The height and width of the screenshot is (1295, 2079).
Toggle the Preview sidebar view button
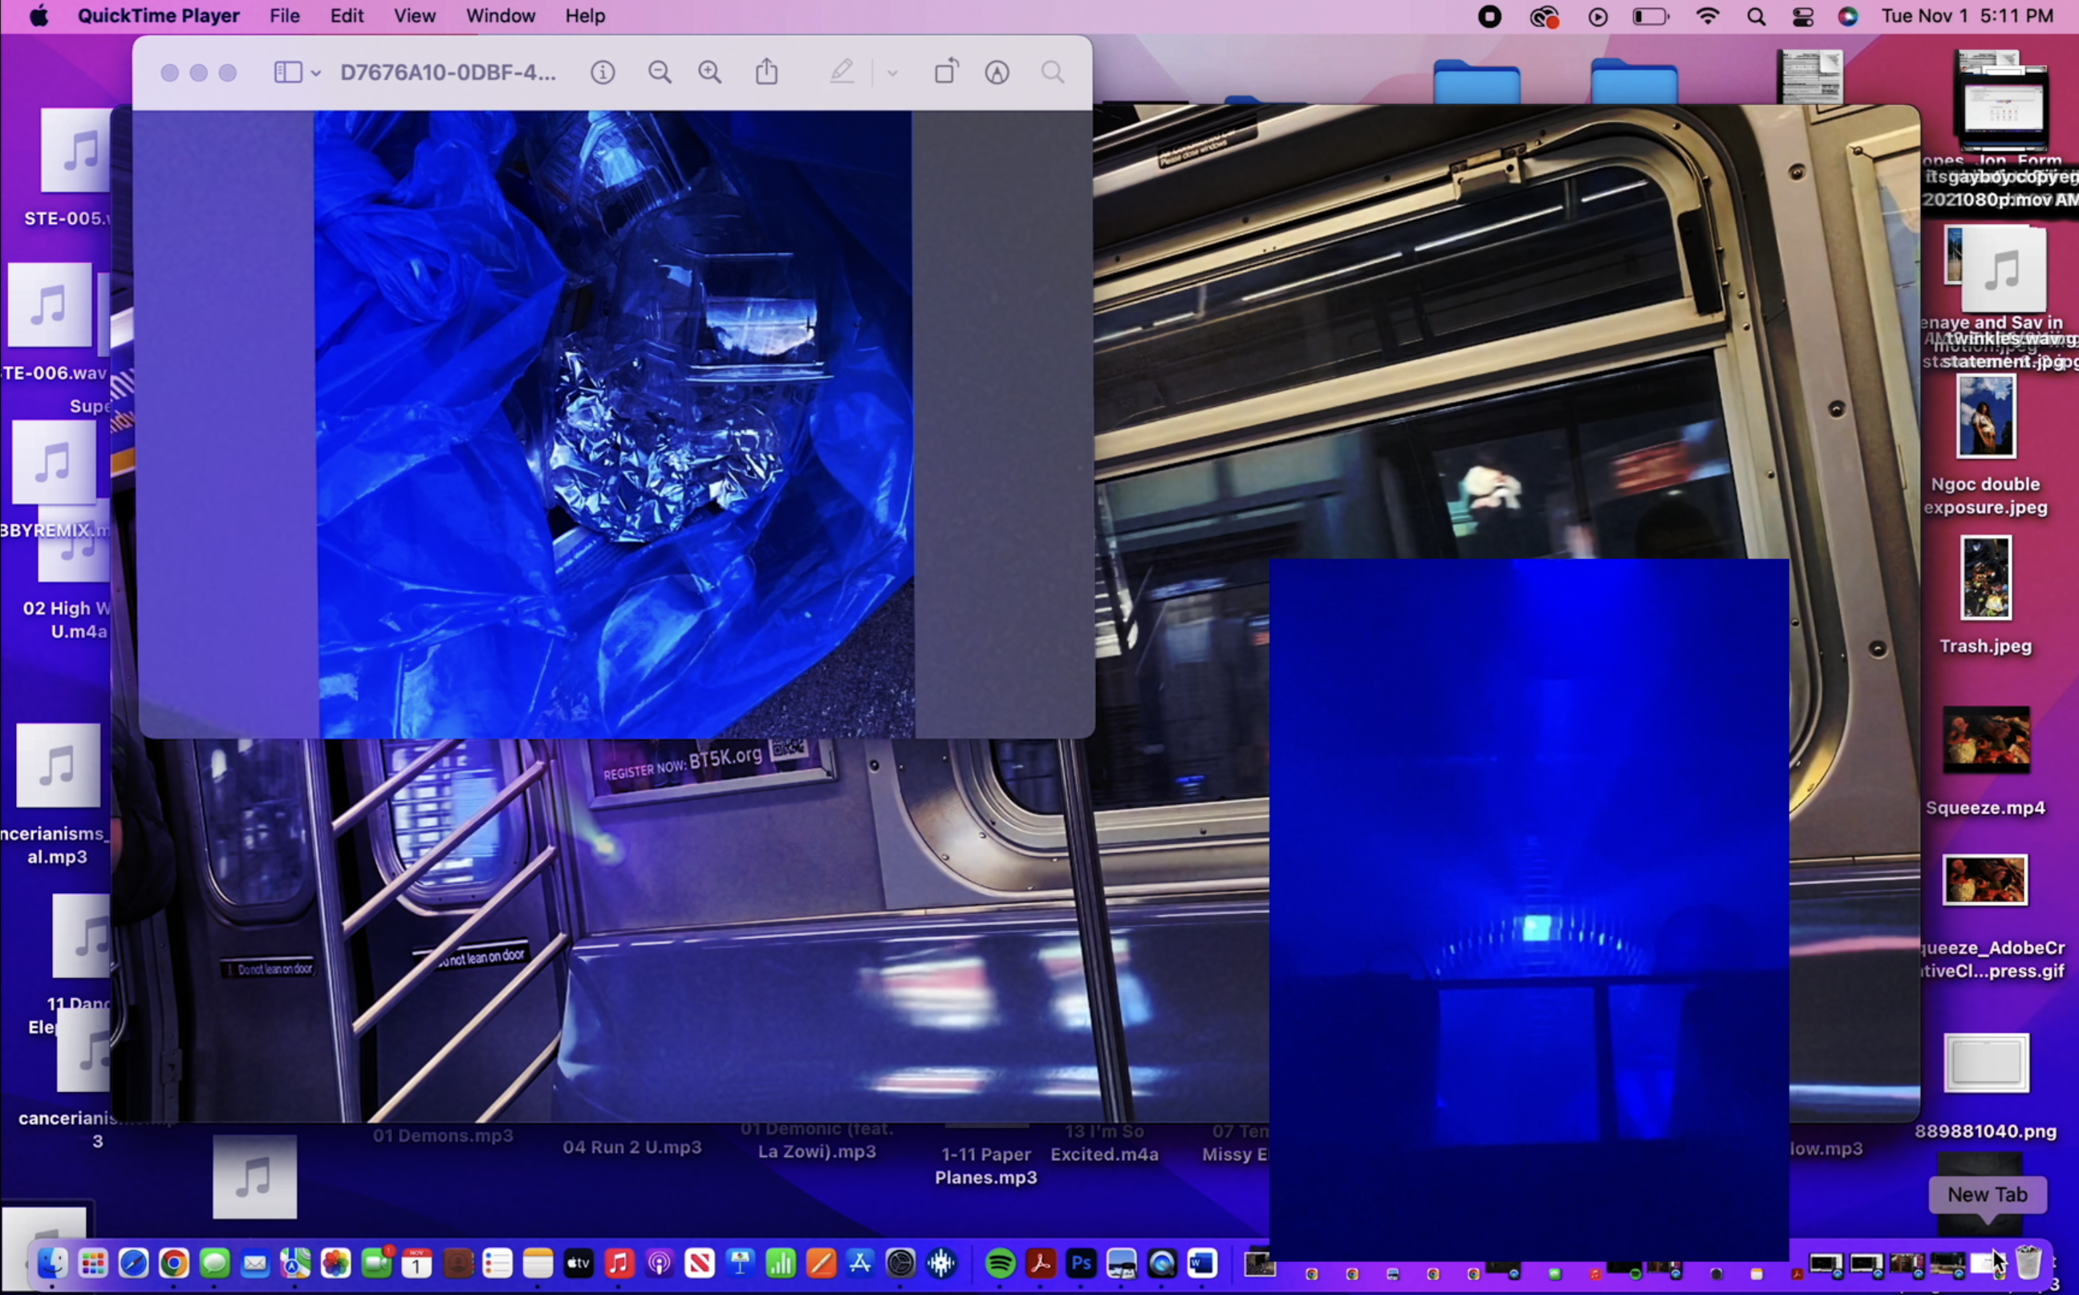click(288, 73)
